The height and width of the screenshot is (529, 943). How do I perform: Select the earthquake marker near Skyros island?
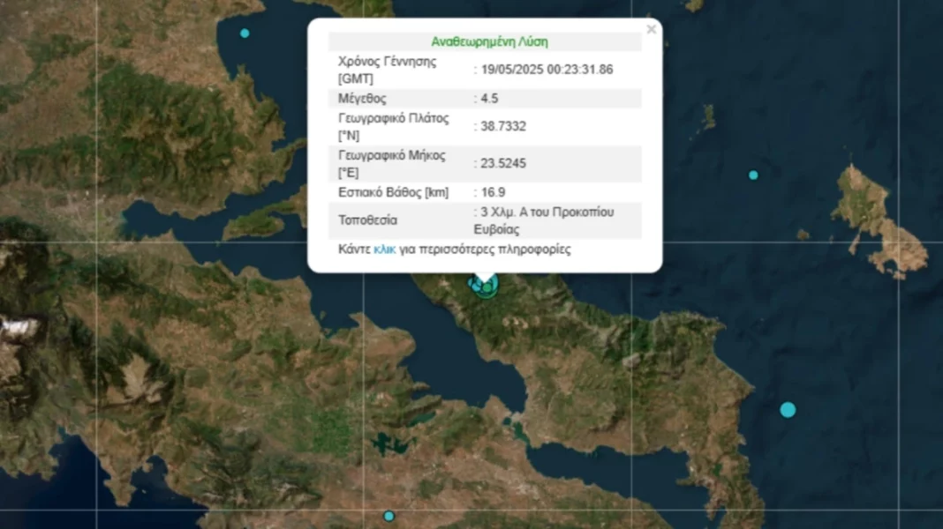751,175
